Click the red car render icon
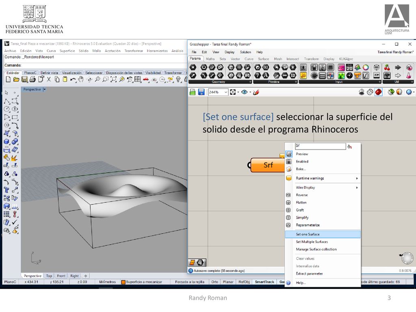416x312 pixels. pos(146,79)
